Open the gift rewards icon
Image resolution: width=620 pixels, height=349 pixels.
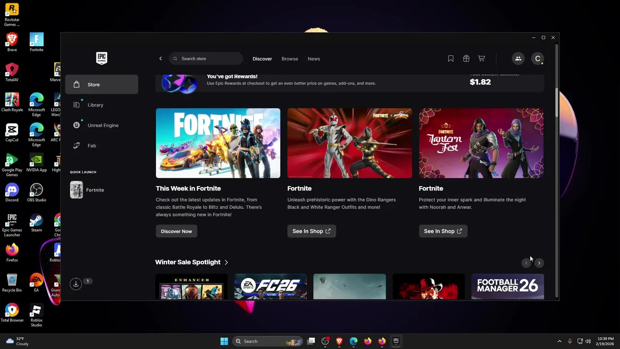coord(466,59)
